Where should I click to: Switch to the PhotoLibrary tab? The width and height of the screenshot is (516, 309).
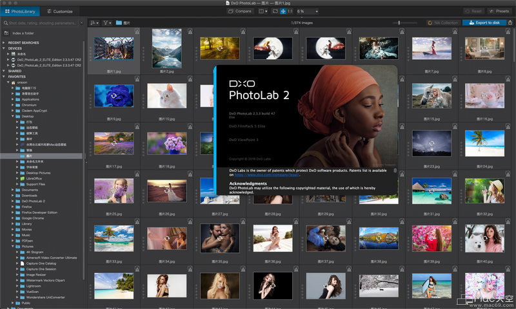point(20,11)
